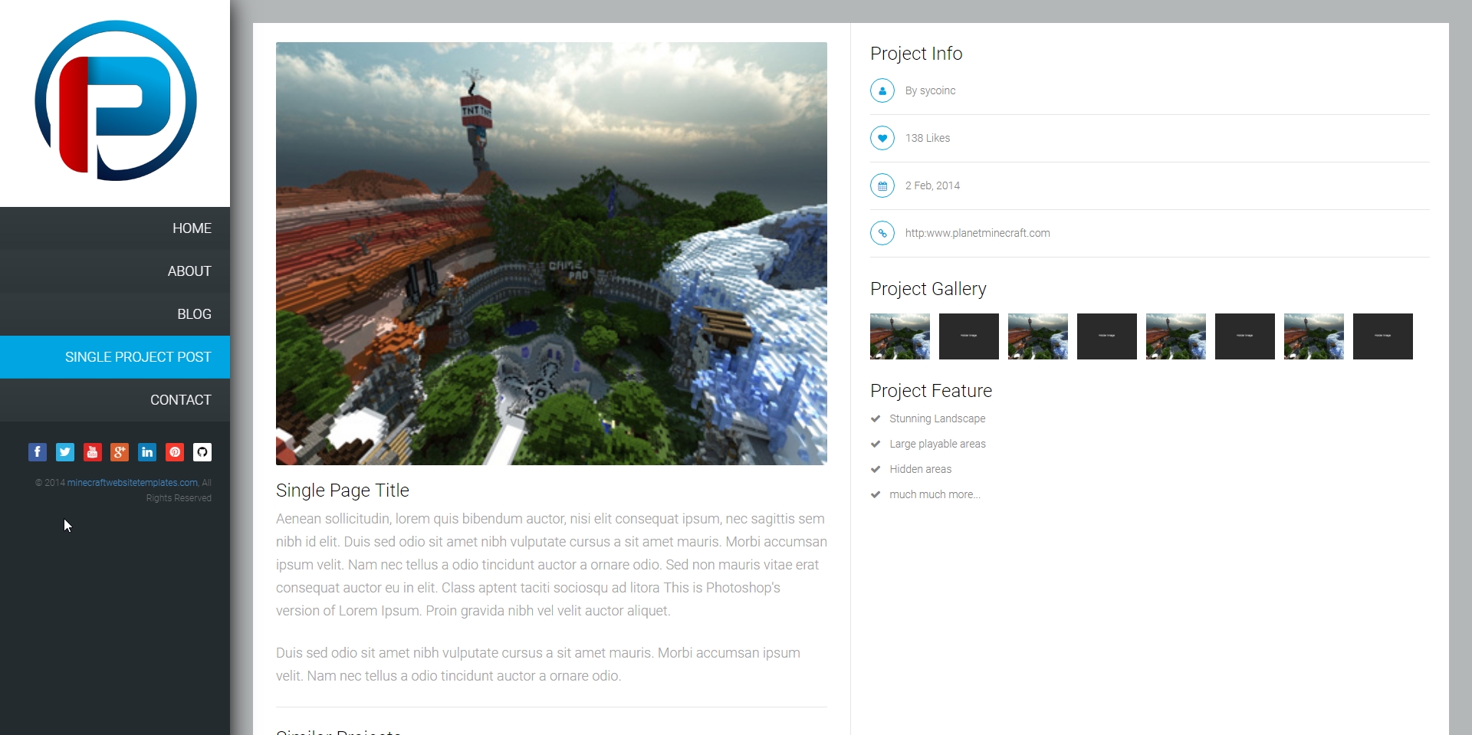Image resolution: width=1472 pixels, height=735 pixels.
Task: Click the 2 Feb, 2014 date text
Action: [x=932, y=185]
